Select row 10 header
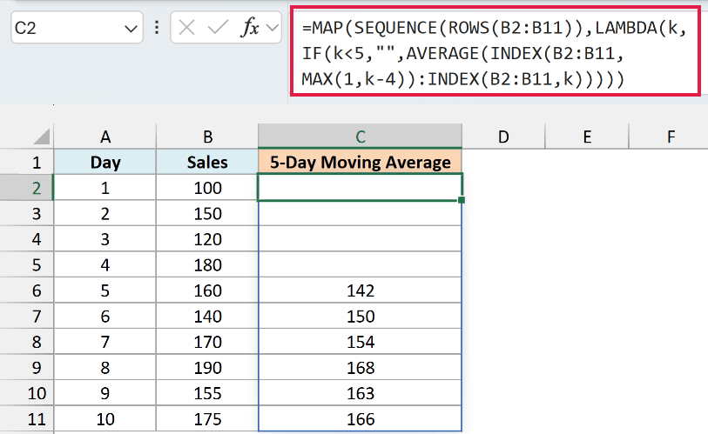The image size is (708, 434). (27, 393)
